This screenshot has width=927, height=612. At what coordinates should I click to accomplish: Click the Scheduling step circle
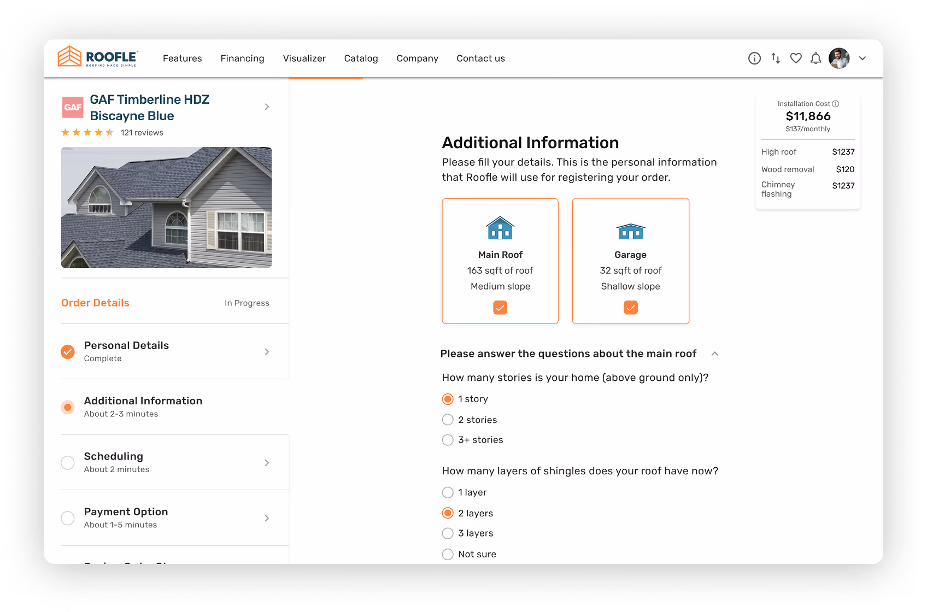click(68, 463)
